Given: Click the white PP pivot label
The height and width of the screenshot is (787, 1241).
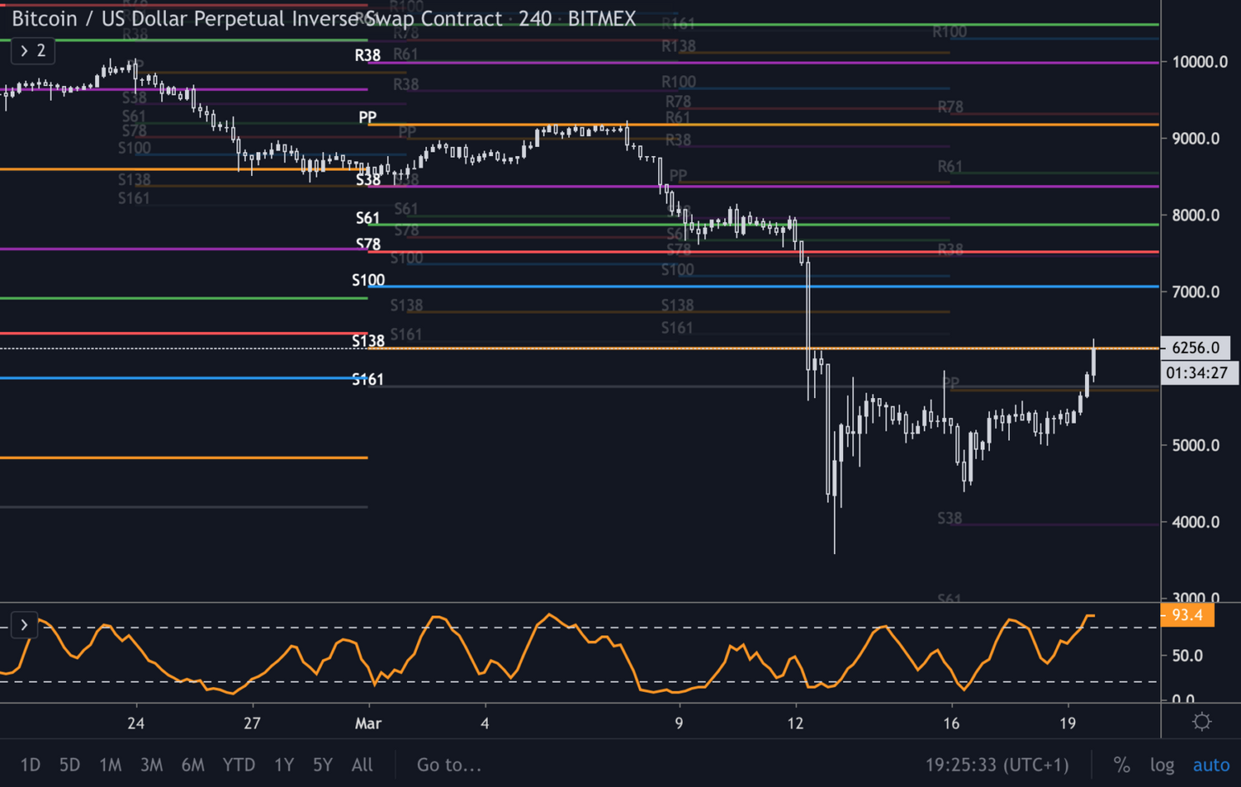Looking at the screenshot, I should [368, 117].
